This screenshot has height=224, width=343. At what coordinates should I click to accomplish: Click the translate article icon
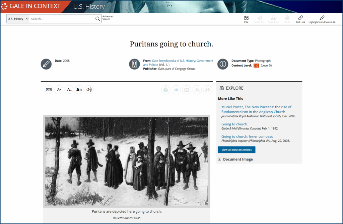pos(49,90)
